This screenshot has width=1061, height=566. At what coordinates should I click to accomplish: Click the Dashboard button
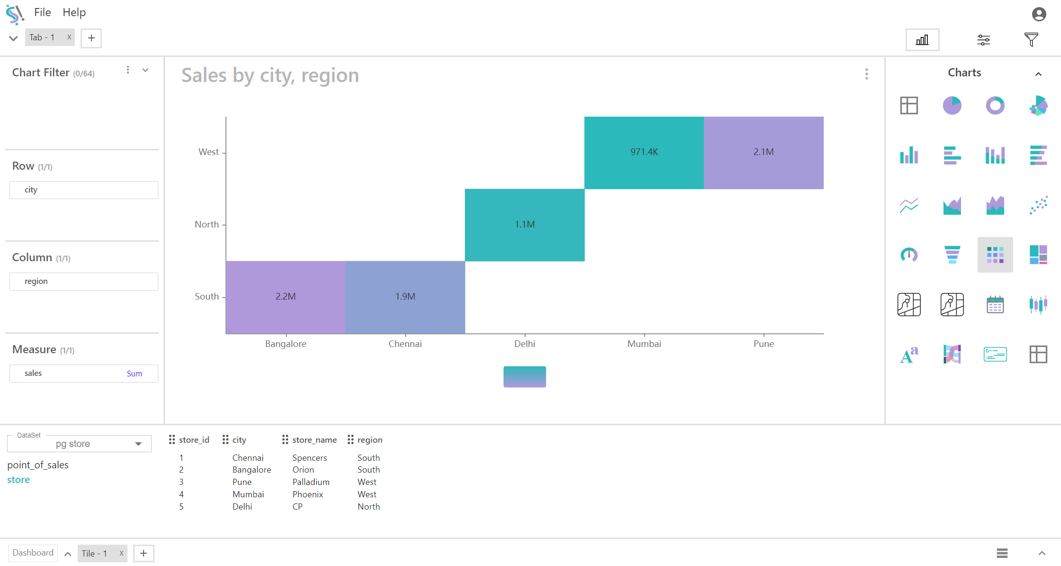[33, 553]
